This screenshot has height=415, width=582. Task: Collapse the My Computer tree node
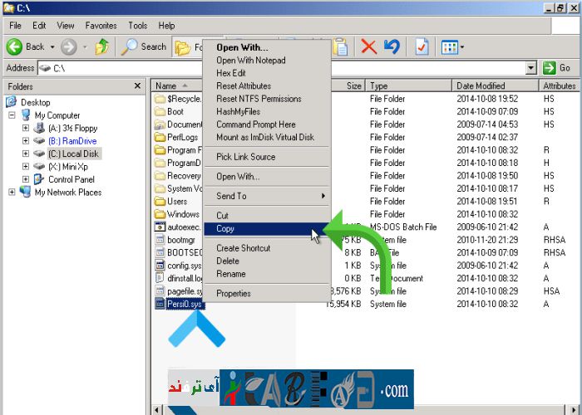12,115
